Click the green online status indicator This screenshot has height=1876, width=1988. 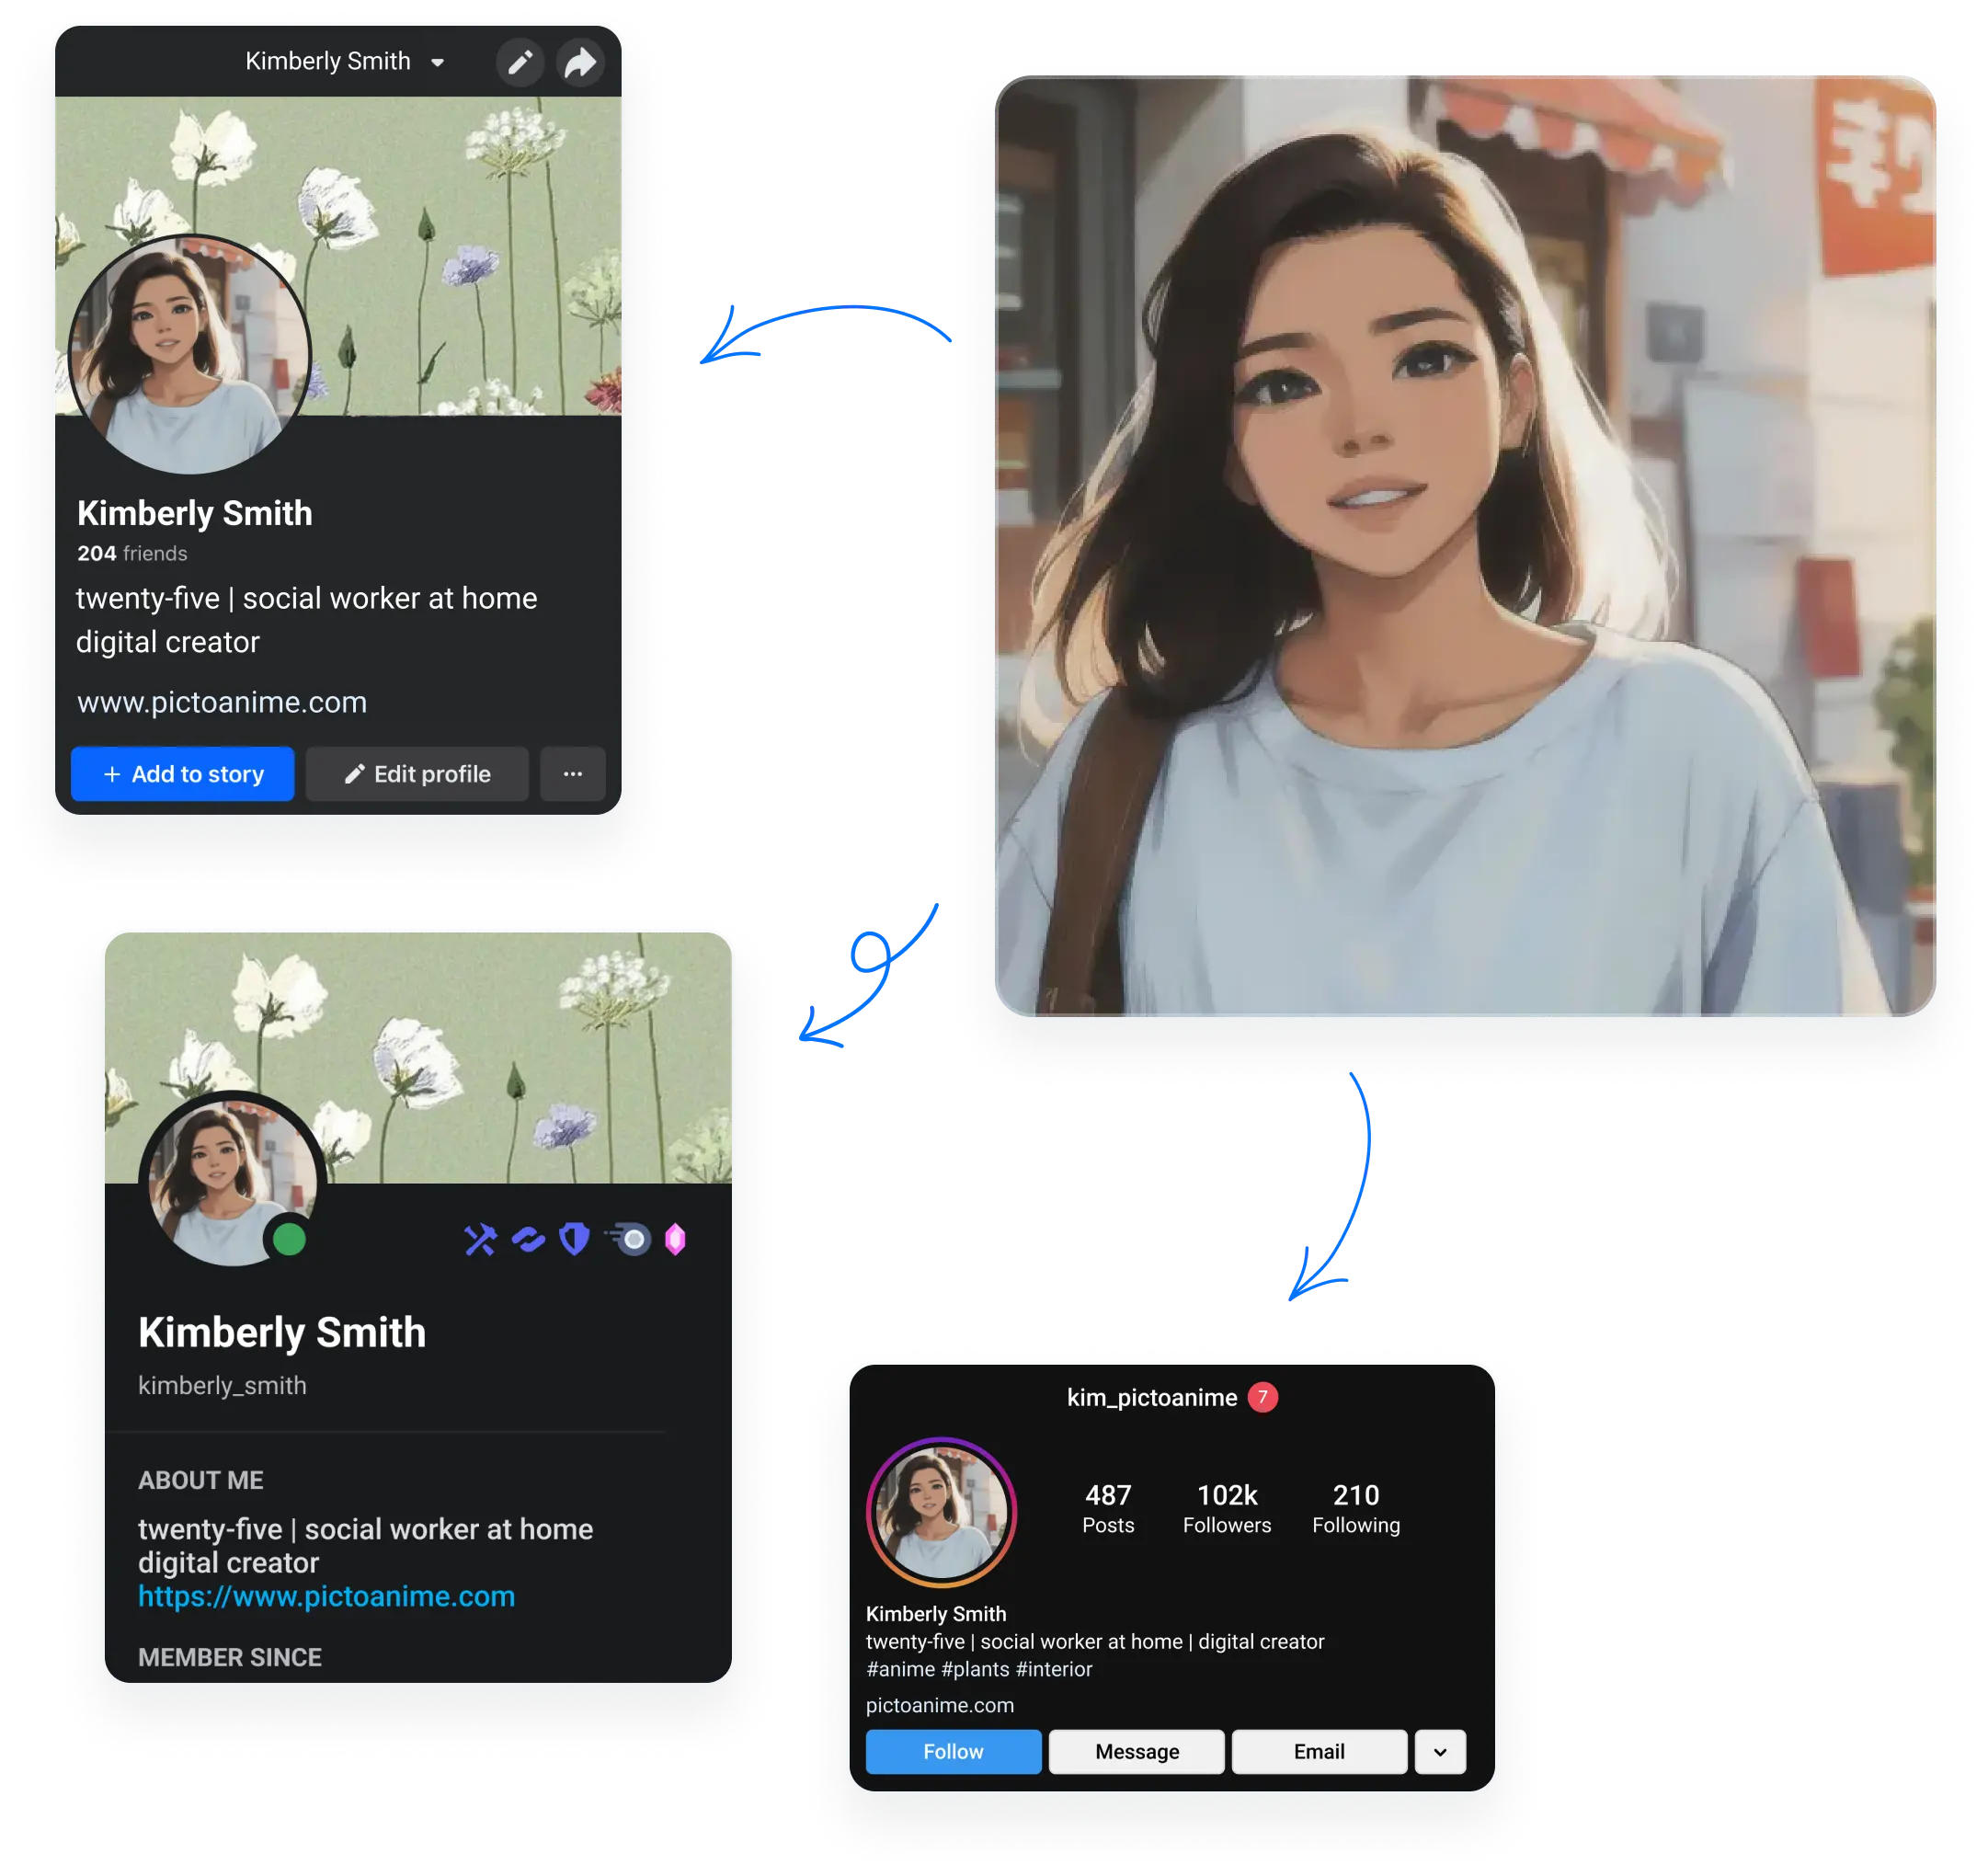pyautogui.click(x=289, y=1240)
